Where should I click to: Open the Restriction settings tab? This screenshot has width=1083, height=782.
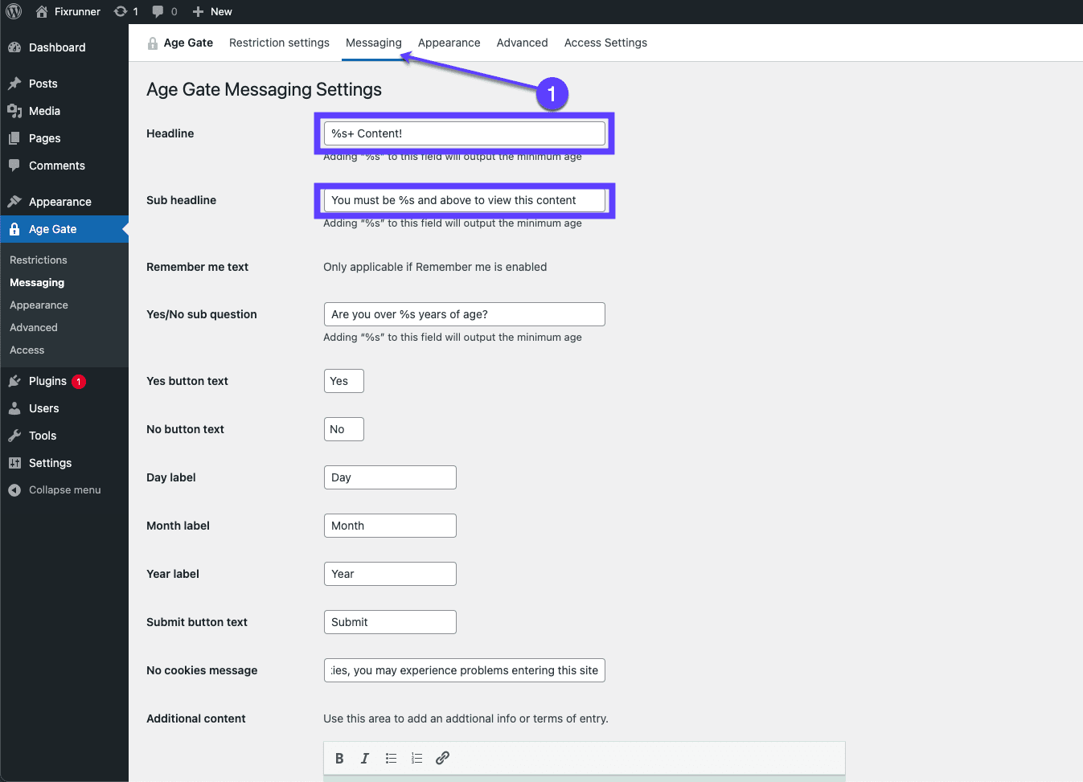coord(279,43)
